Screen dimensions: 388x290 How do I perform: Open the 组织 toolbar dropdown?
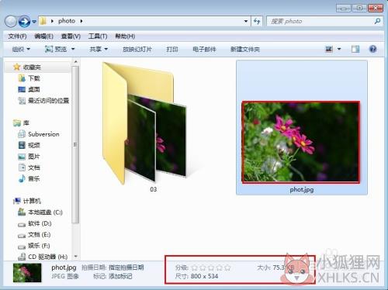tap(21, 49)
